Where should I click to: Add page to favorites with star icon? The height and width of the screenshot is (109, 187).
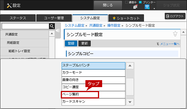point(175,34)
